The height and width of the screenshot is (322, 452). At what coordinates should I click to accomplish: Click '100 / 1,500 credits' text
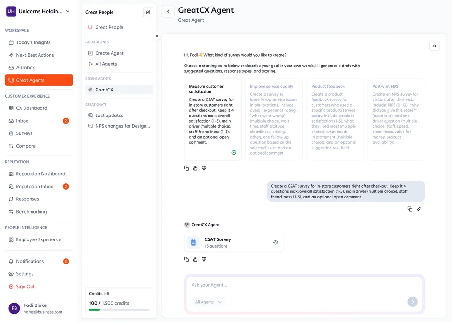[109, 303]
